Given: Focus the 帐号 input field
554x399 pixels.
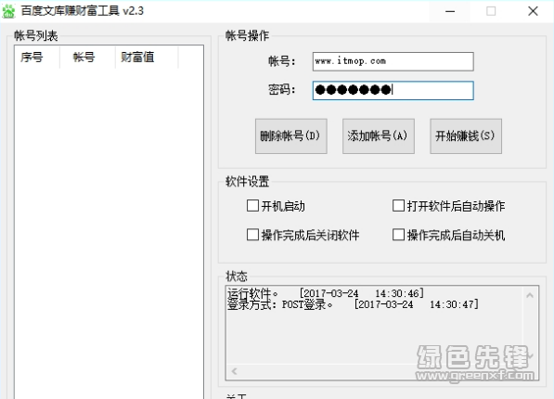Looking at the screenshot, I should tap(393, 61).
